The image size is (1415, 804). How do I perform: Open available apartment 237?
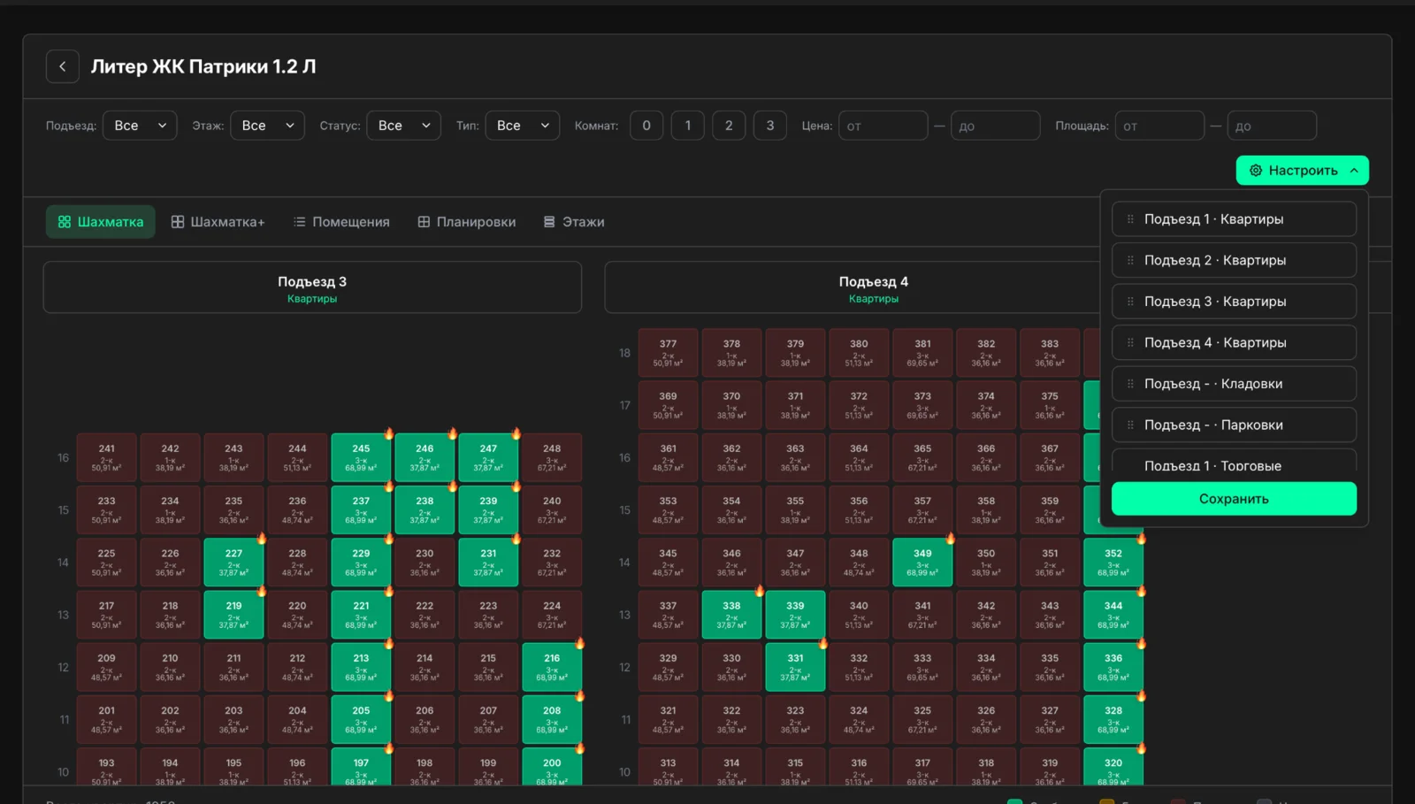(x=361, y=509)
